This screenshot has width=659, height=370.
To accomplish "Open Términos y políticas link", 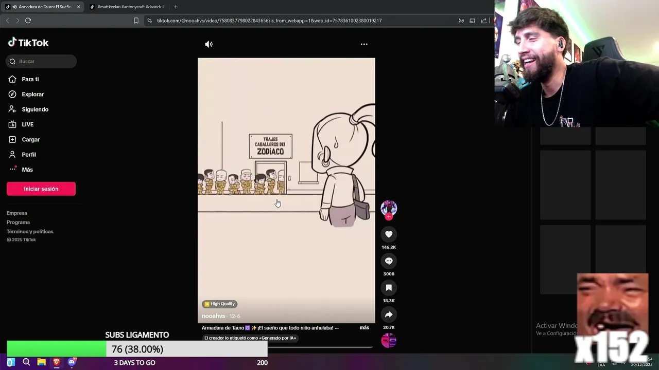I will coord(30,232).
